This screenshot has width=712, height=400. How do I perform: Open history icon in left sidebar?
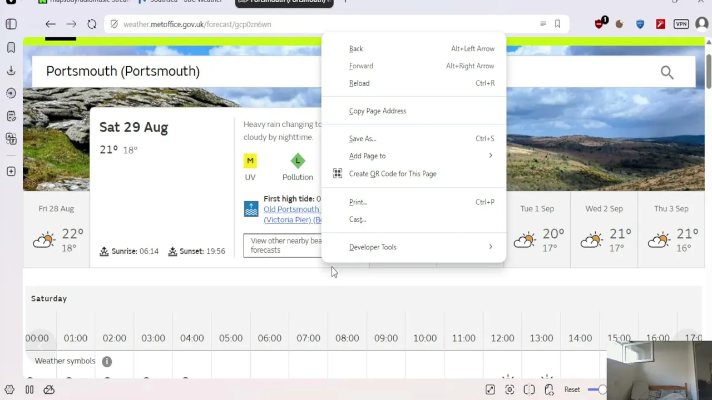click(x=11, y=93)
